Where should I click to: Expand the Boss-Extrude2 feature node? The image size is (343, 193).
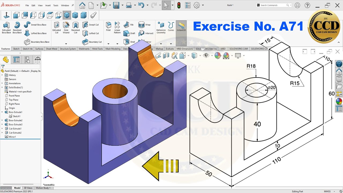click(2, 120)
